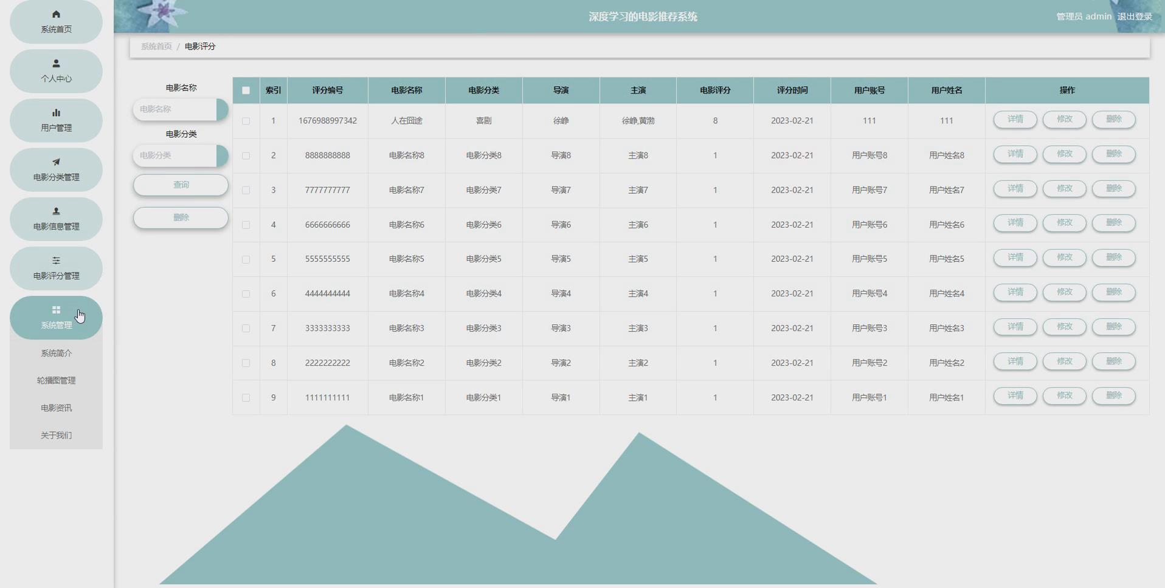Tick checkbox for row 6666666666

point(246,225)
